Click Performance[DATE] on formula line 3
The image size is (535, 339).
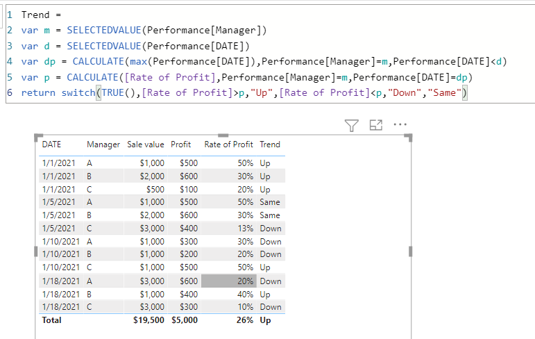[x=195, y=46]
